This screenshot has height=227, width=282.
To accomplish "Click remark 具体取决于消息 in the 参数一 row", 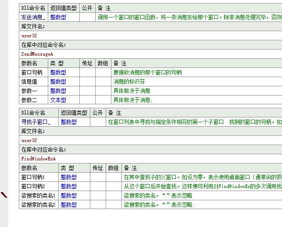I will pyautogui.click(x=132, y=91).
